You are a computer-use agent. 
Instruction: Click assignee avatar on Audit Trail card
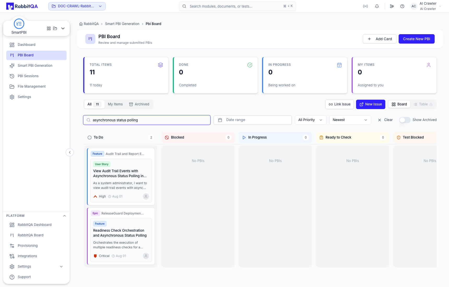click(x=146, y=196)
